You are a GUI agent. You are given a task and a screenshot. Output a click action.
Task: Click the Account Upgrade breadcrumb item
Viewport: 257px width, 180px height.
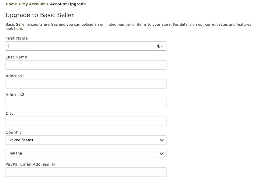pos(68,4)
